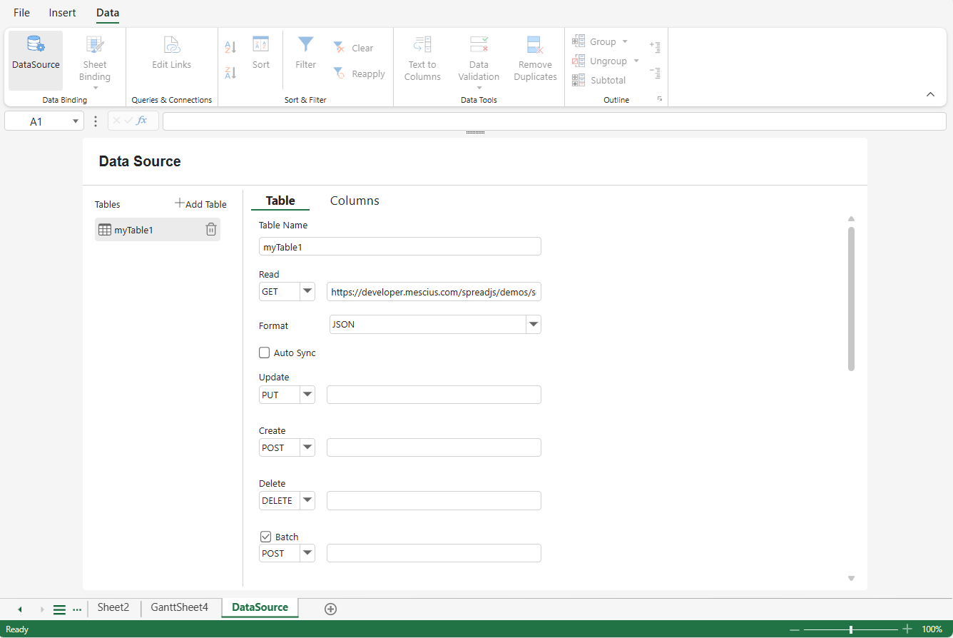
Task: Hide detail in outline
Action: pos(655,72)
